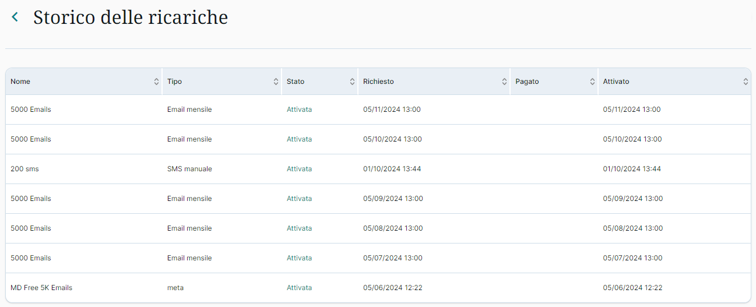Click the Richiesto column sort icon
The image size is (756, 307).
(x=504, y=82)
